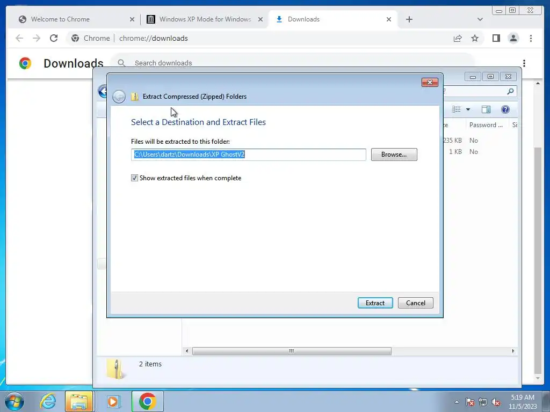Open the Windows Start menu
The width and height of the screenshot is (550, 412).
(13, 401)
